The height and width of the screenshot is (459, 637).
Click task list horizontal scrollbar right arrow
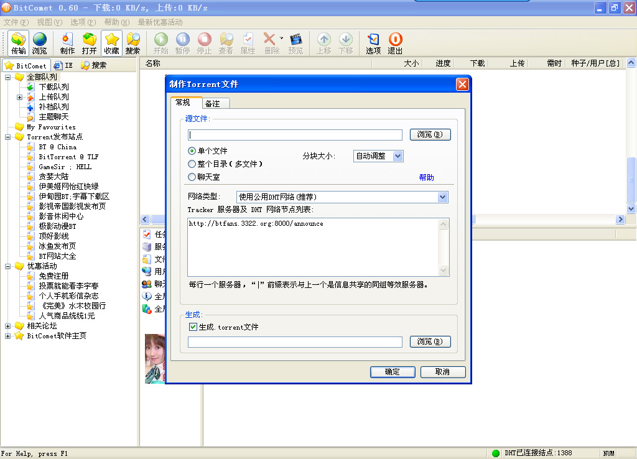(x=620, y=220)
